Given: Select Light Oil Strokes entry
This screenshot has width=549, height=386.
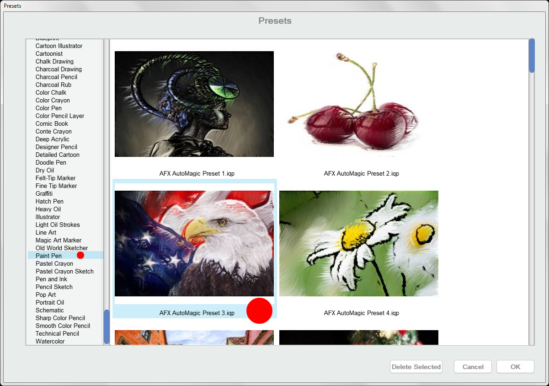Looking at the screenshot, I should tap(58, 225).
